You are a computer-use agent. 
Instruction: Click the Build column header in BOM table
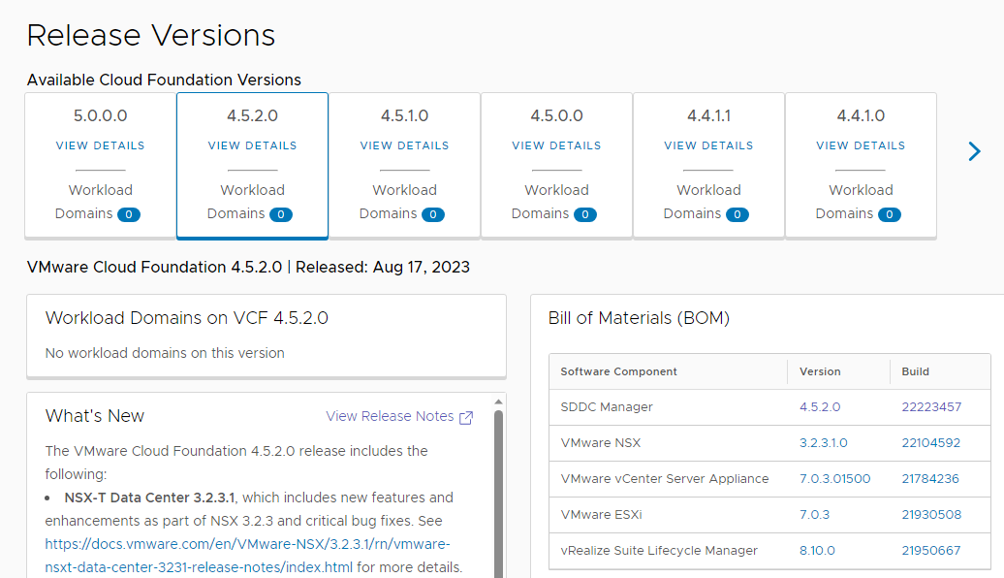(915, 371)
